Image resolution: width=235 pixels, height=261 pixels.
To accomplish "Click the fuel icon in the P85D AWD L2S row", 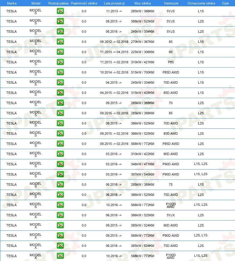I will click(60, 144).
